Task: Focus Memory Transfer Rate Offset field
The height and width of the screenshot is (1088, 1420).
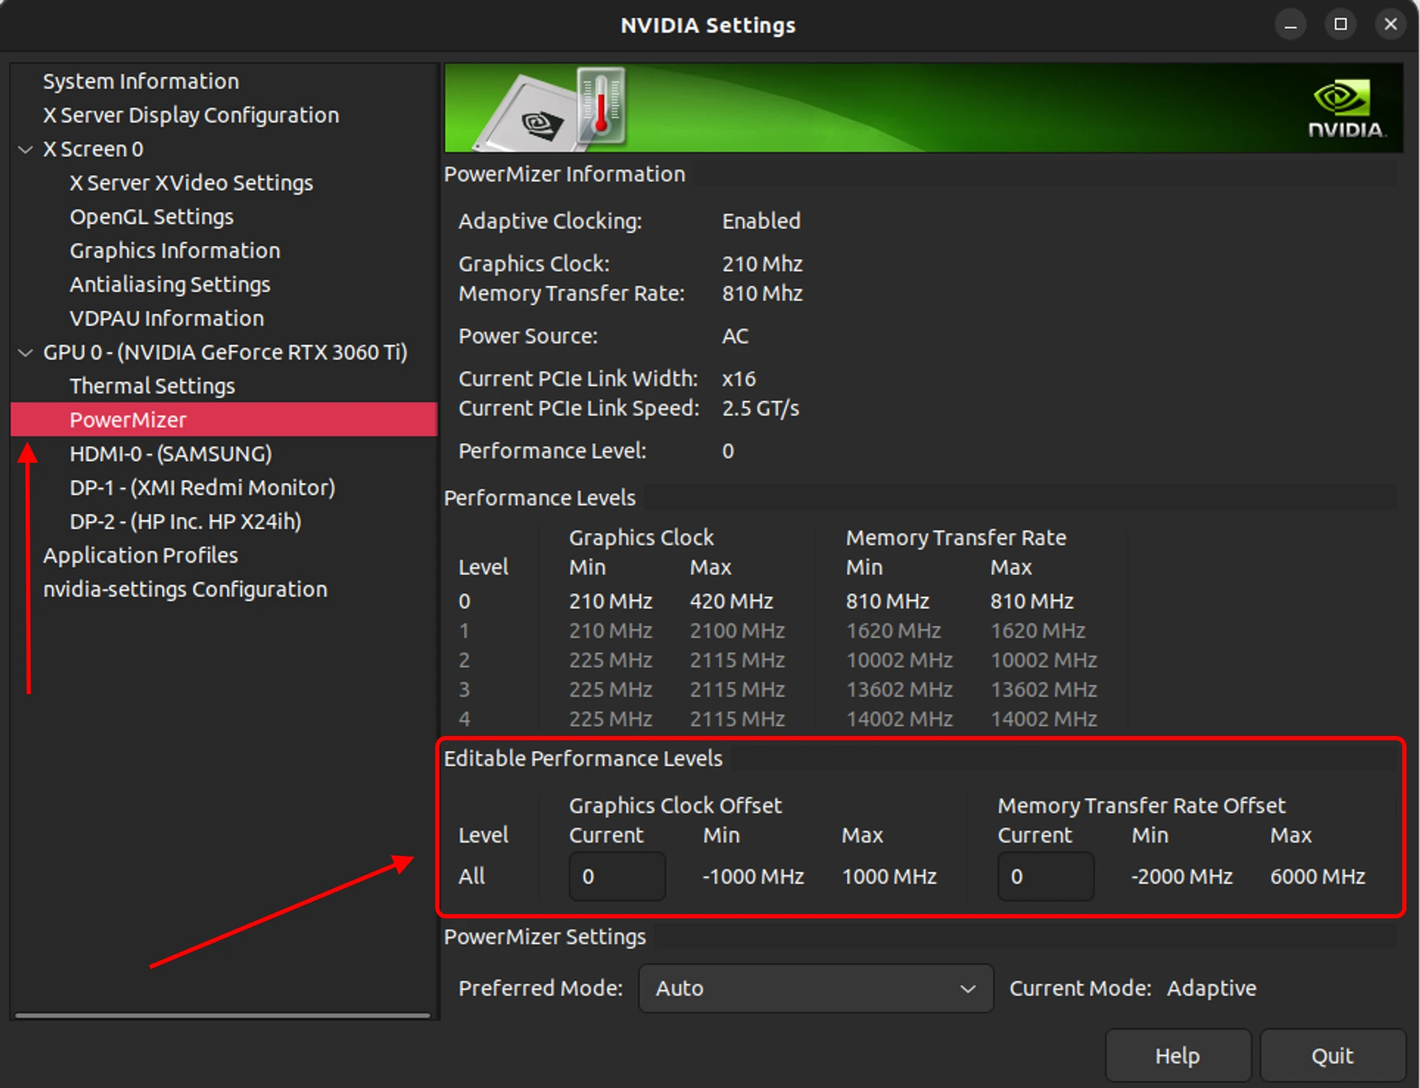Action: (x=1044, y=877)
